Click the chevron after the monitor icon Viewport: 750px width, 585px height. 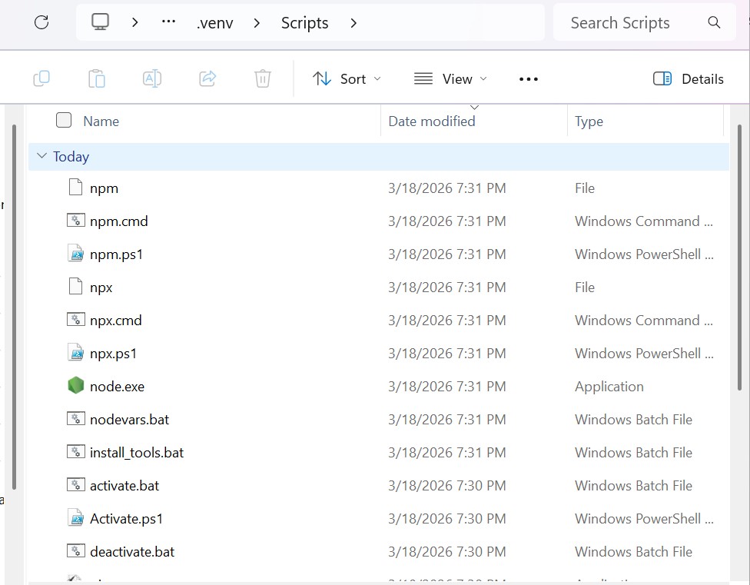click(135, 22)
